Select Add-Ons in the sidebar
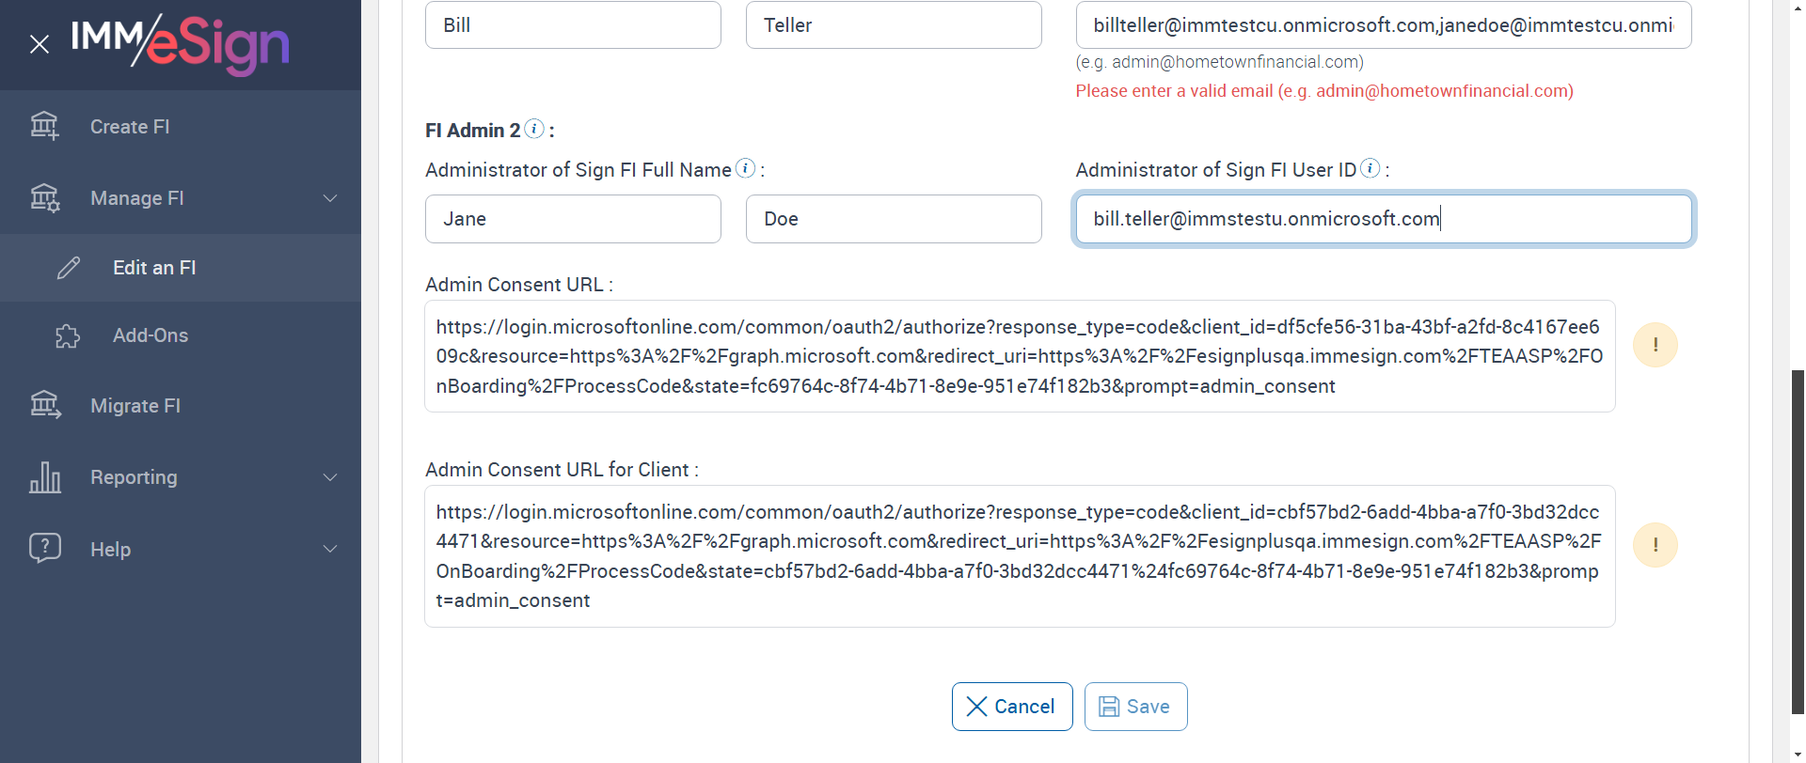The image size is (1806, 763). (150, 335)
